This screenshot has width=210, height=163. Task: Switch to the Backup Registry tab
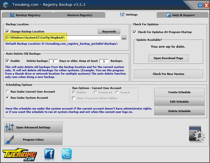pos(28,15)
